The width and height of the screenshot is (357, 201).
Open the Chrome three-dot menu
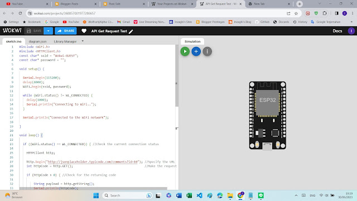pyautogui.click(x=352, y=13)
